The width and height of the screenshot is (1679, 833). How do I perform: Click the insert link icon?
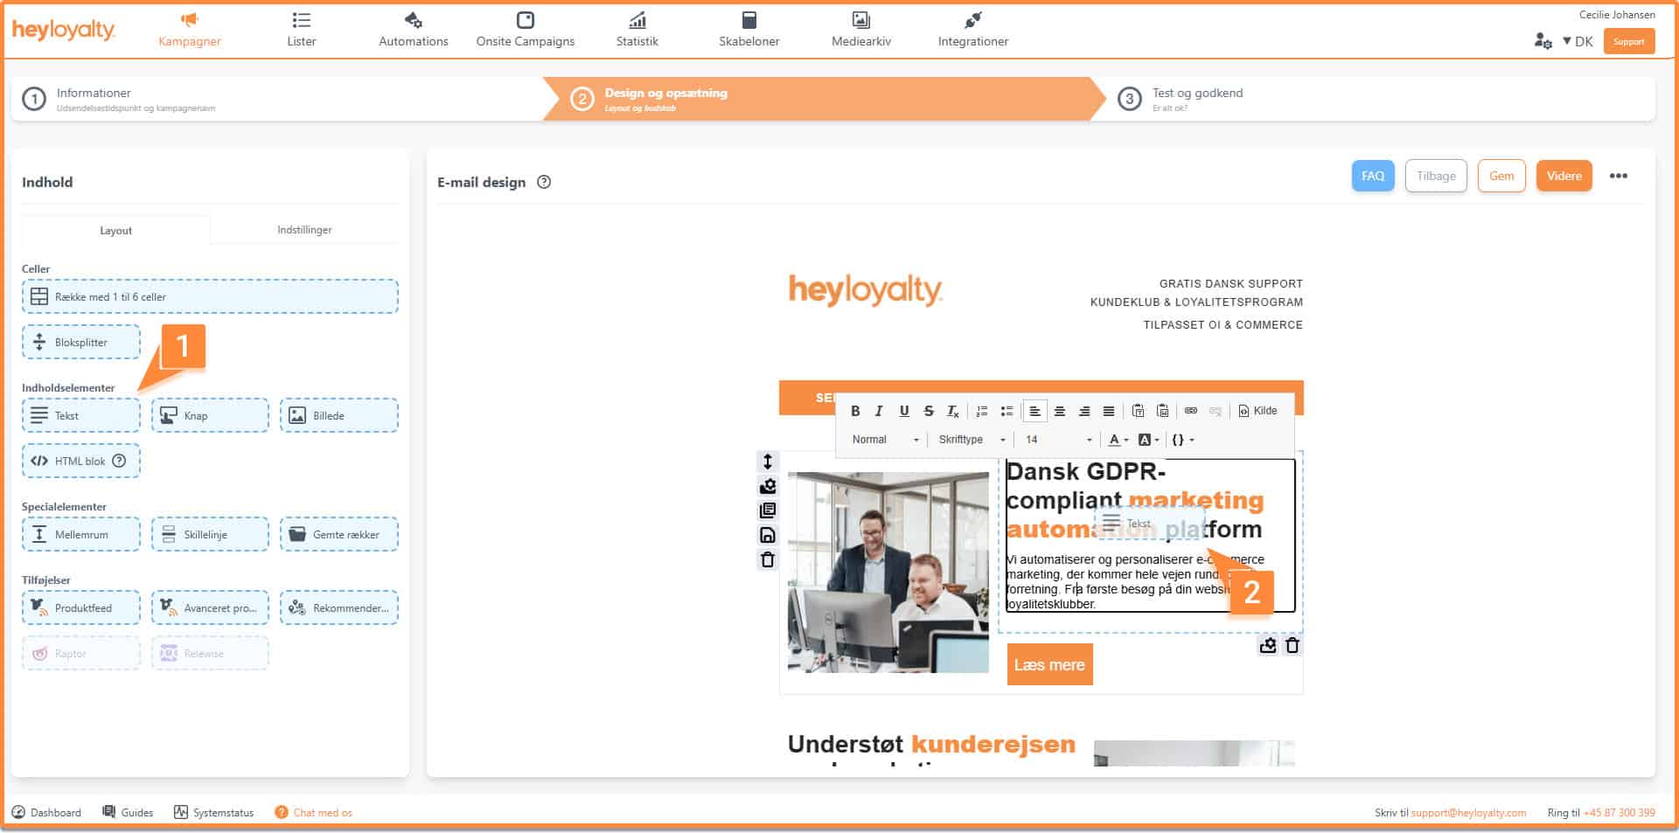pos(1190,411)
